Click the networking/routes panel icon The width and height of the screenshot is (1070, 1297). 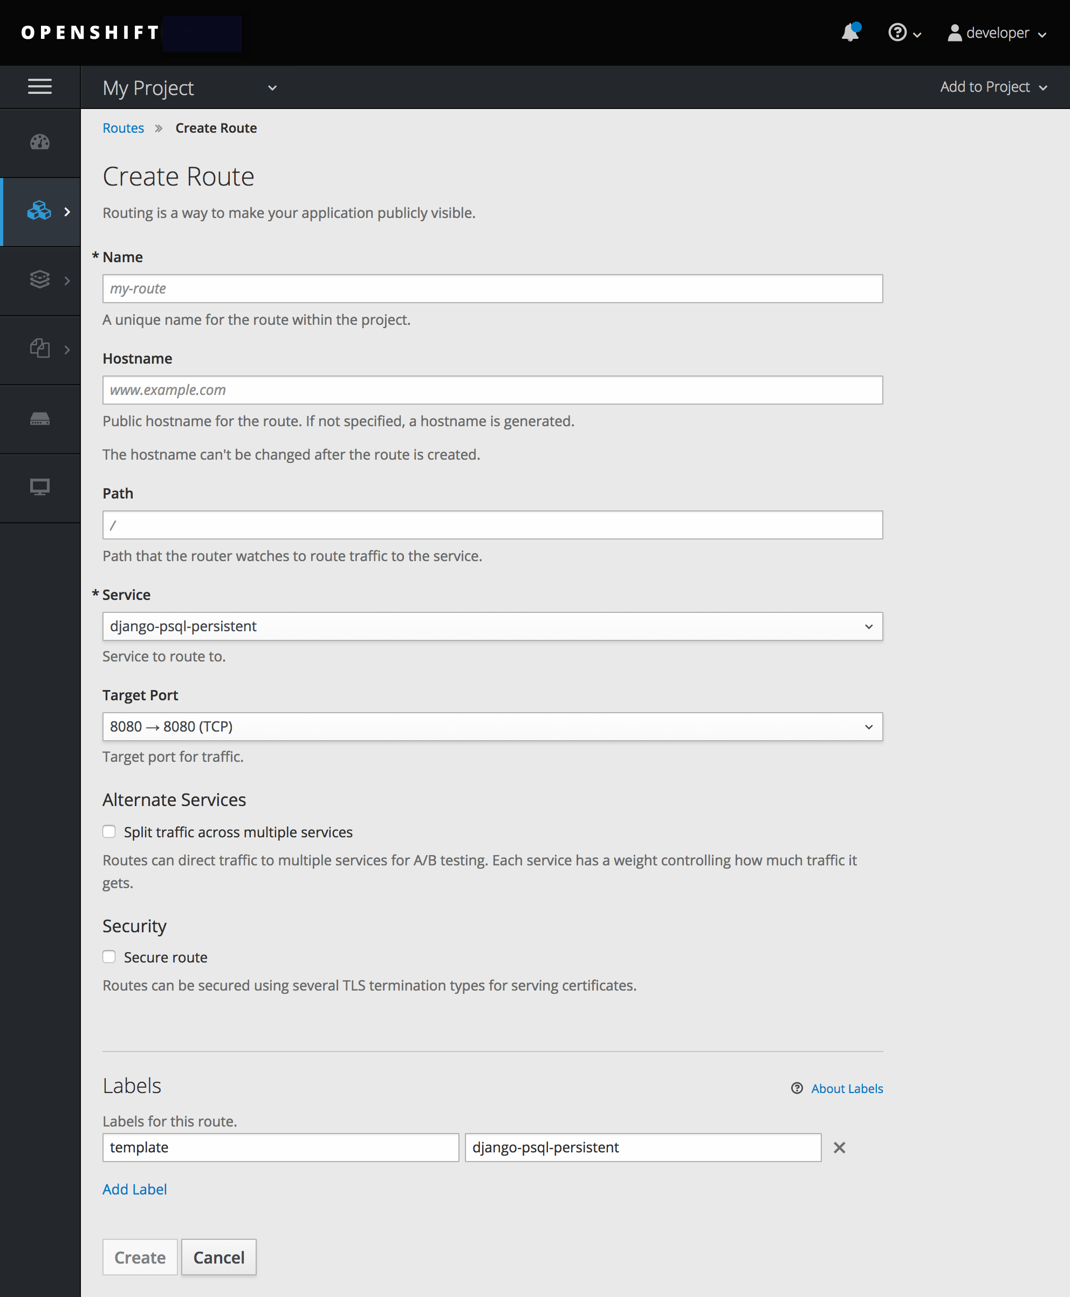pos(40,210)
